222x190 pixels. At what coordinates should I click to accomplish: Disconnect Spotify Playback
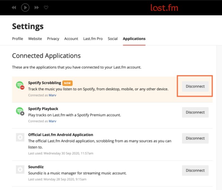coord(195,112)
